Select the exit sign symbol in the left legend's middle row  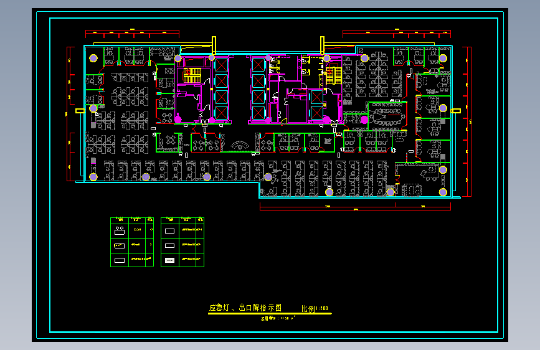(x=120, y=245)
